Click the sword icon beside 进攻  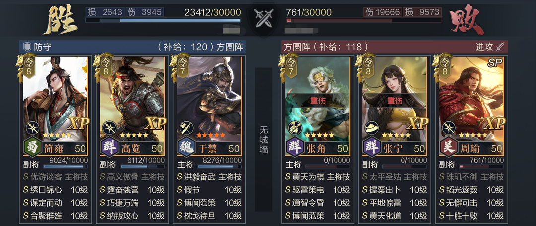click(x=500, y=47)
